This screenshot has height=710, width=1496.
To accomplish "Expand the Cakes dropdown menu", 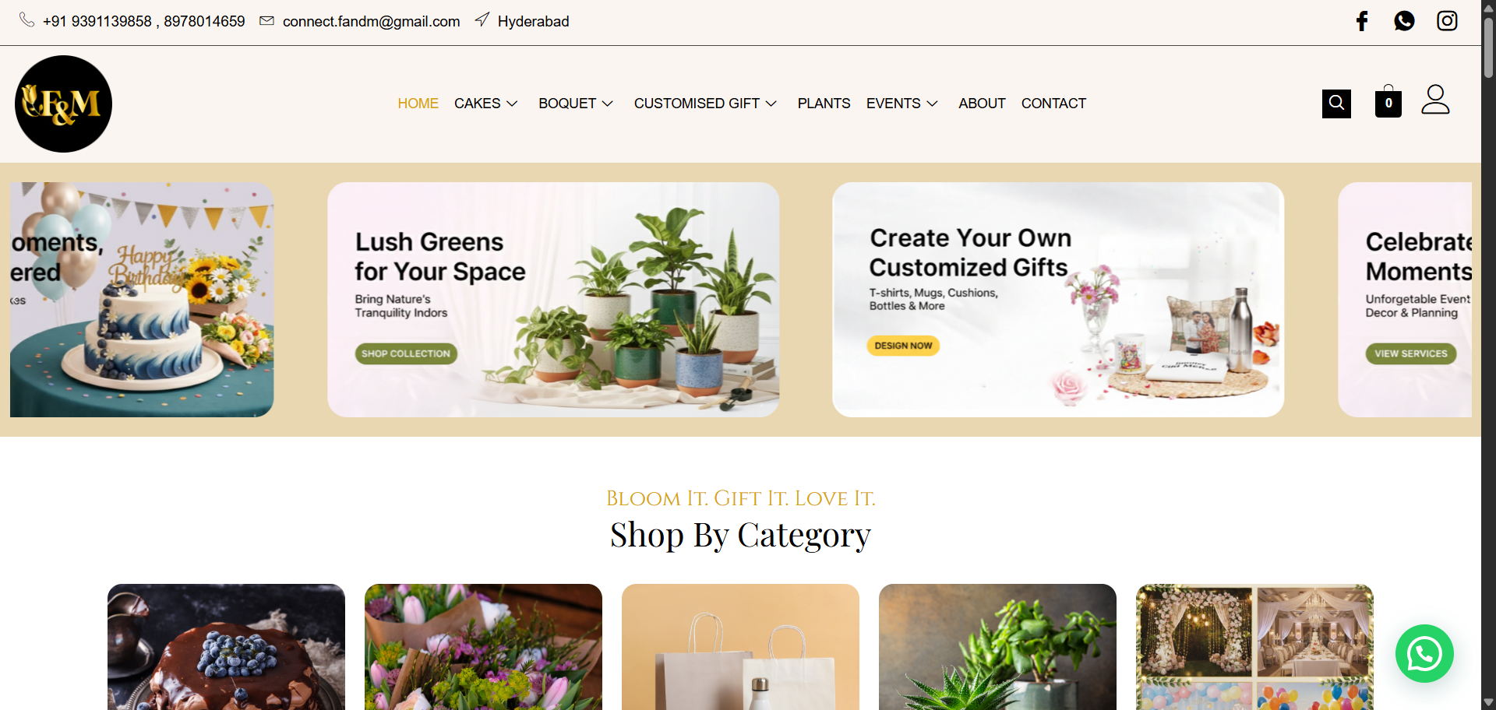I will (x=485, y=104).
